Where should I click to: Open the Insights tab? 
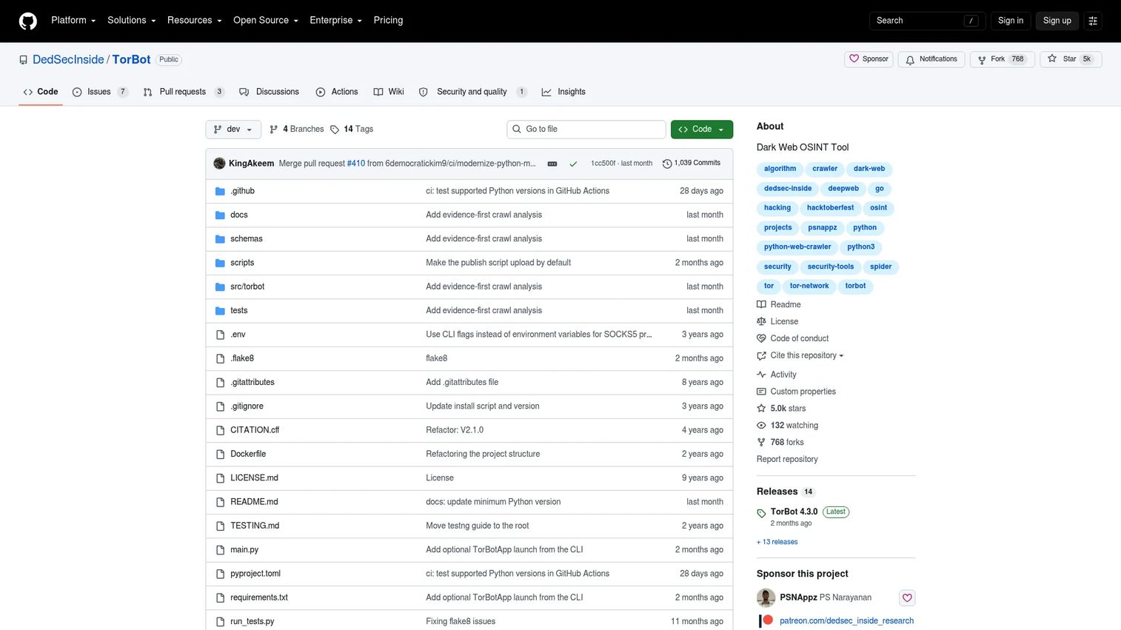tap(563, 92)
